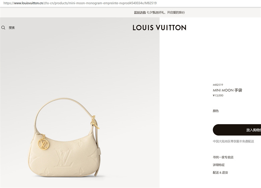Go to homepage via LOUIS VUITTON logo
The image size is (261, 188).
tap(159, 28)
